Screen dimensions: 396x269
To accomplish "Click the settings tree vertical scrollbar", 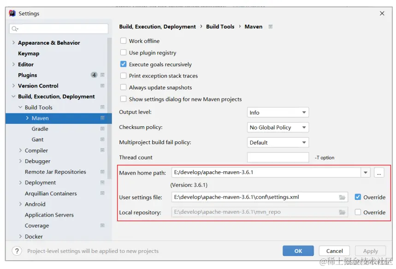I will pos(109,109).
